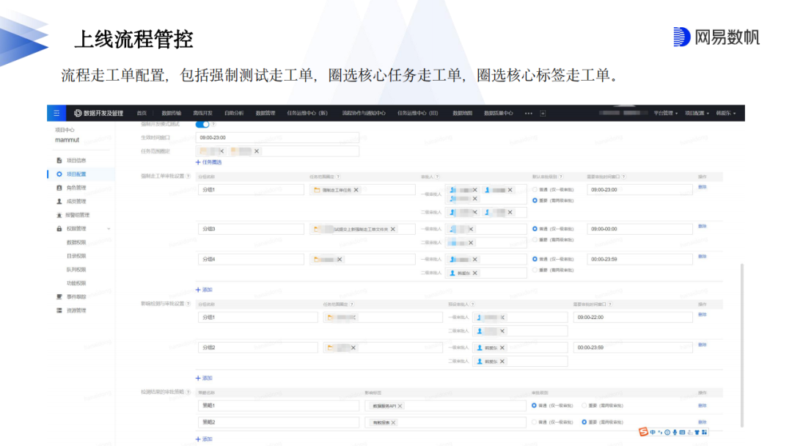Open the 数据质量中心 nav item
Image resolution: width=792 pixels, height=446 pixels.
tap(499, 113)
